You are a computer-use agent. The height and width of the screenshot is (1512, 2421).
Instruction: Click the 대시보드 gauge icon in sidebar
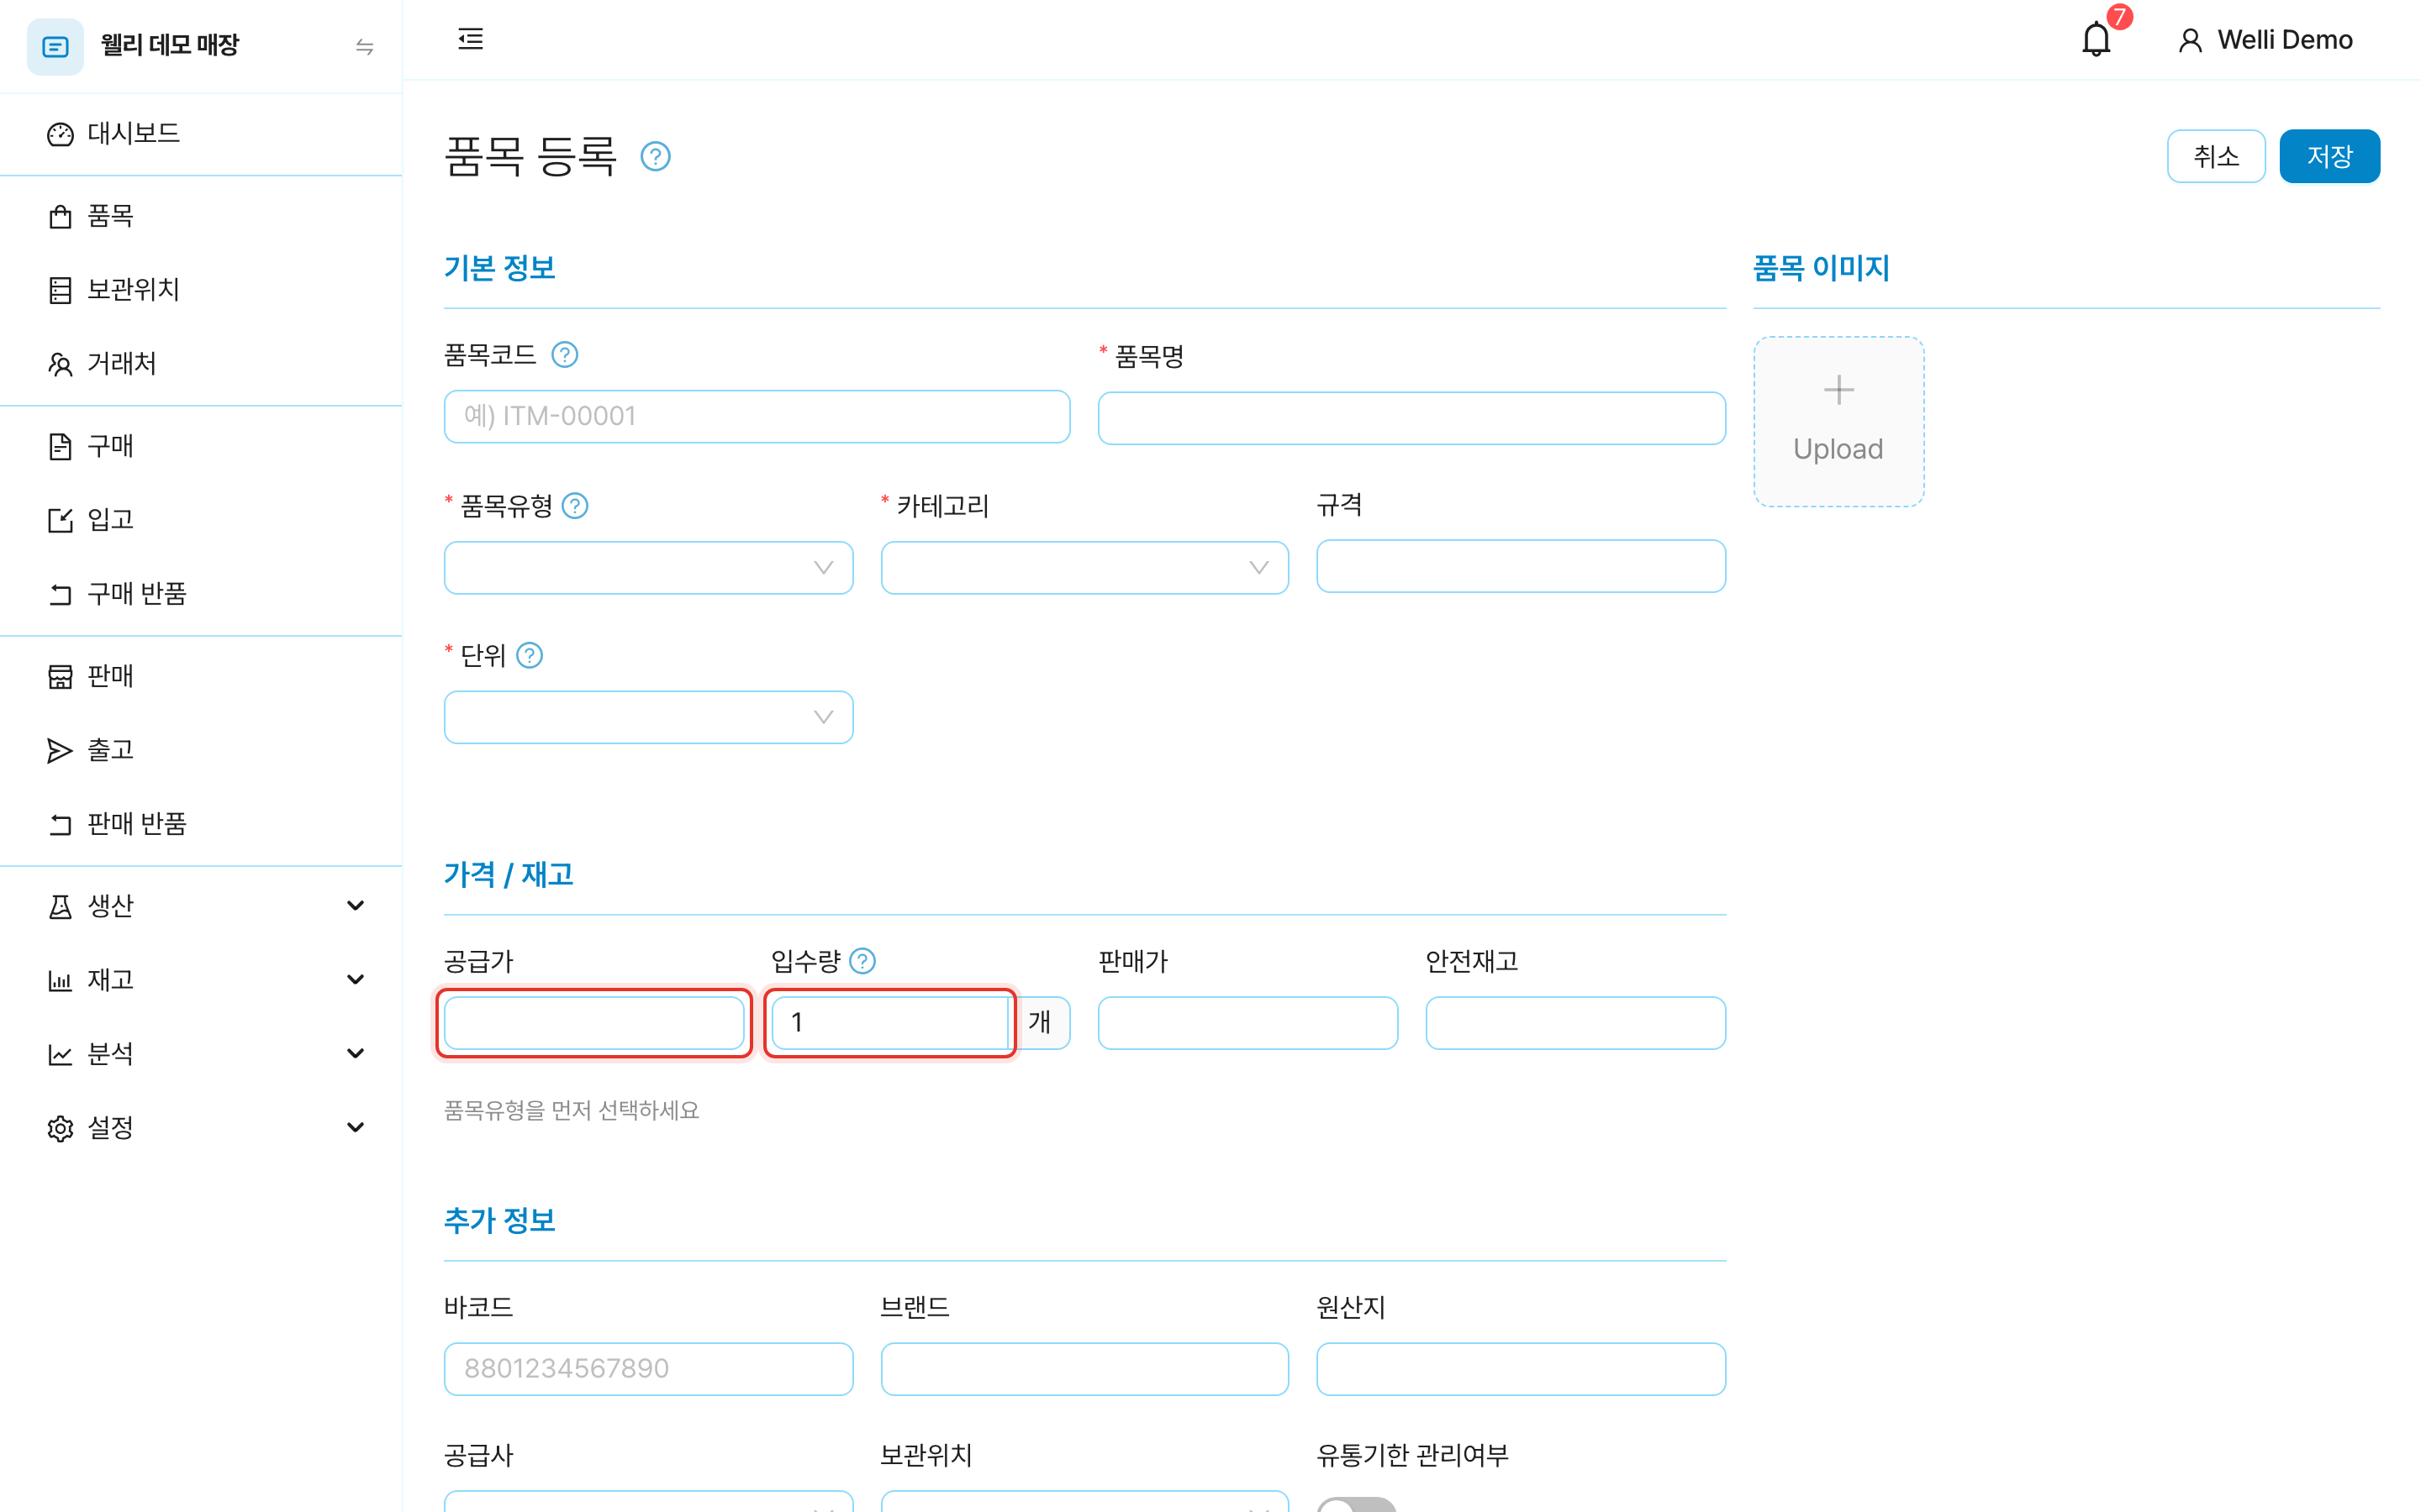pyautogui.click(x=60, y=134)
